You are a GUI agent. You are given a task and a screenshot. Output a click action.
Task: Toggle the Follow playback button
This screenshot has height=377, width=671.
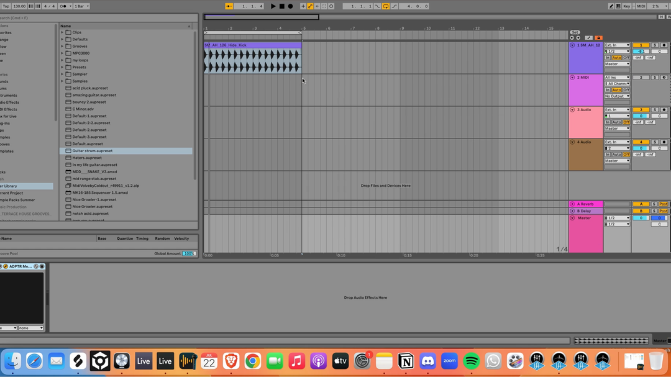click(229, 6)
